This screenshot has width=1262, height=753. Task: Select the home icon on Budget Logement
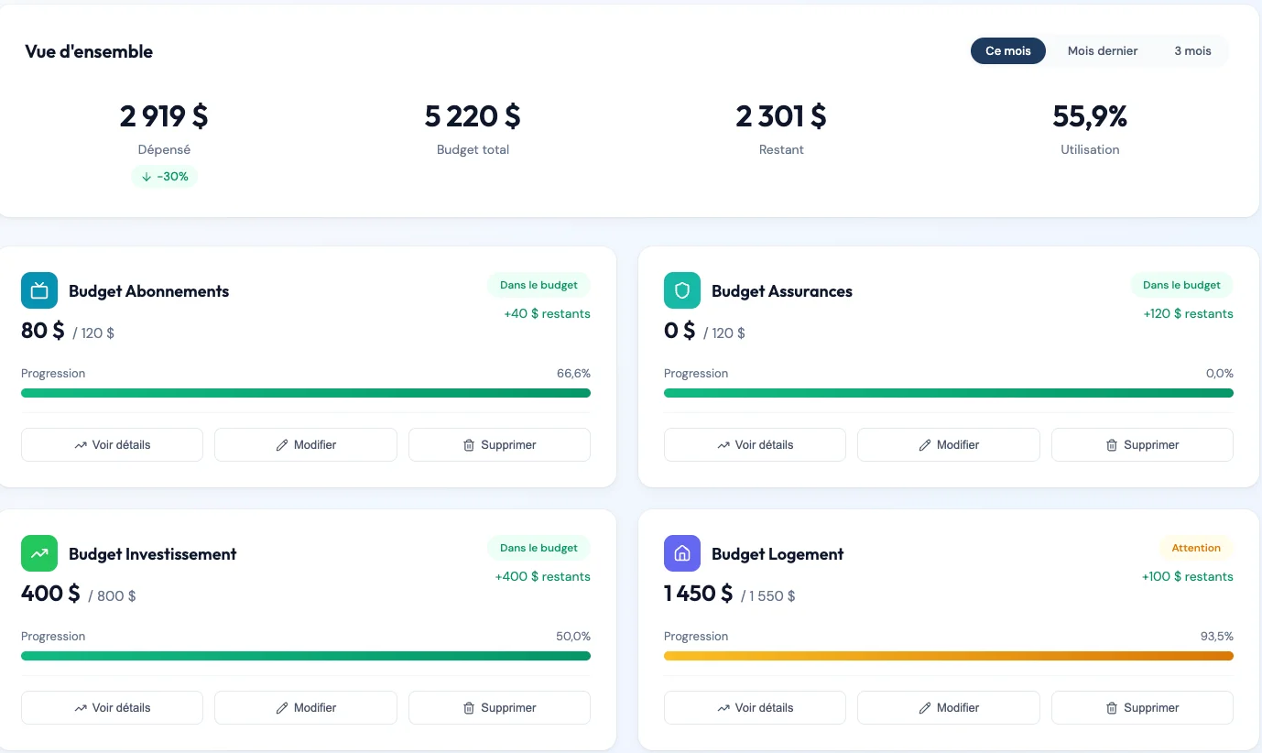click(x=681, y=552)
